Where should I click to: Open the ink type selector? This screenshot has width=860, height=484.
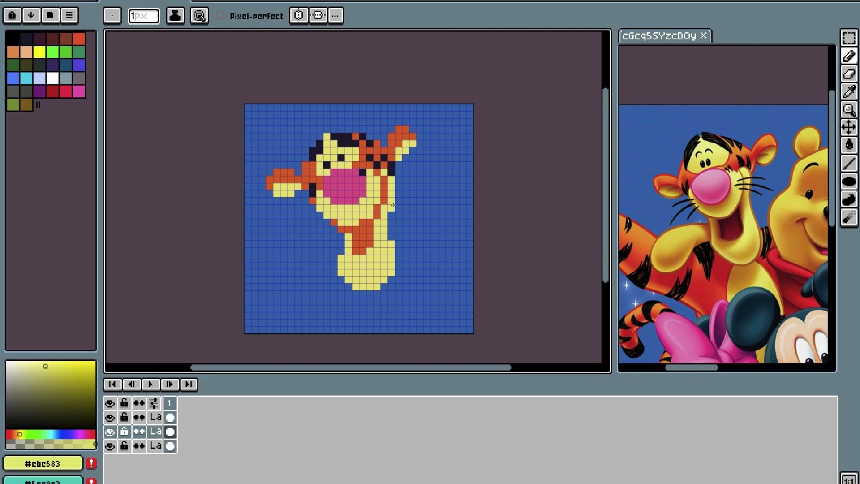click(175, 16)
